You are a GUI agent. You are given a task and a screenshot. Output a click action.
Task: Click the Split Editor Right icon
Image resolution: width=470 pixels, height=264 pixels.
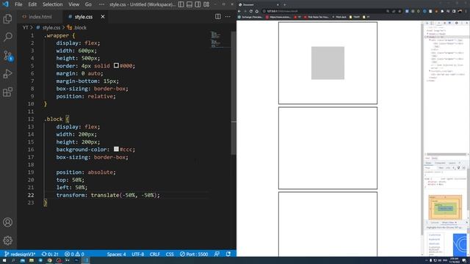coord(218,16)
